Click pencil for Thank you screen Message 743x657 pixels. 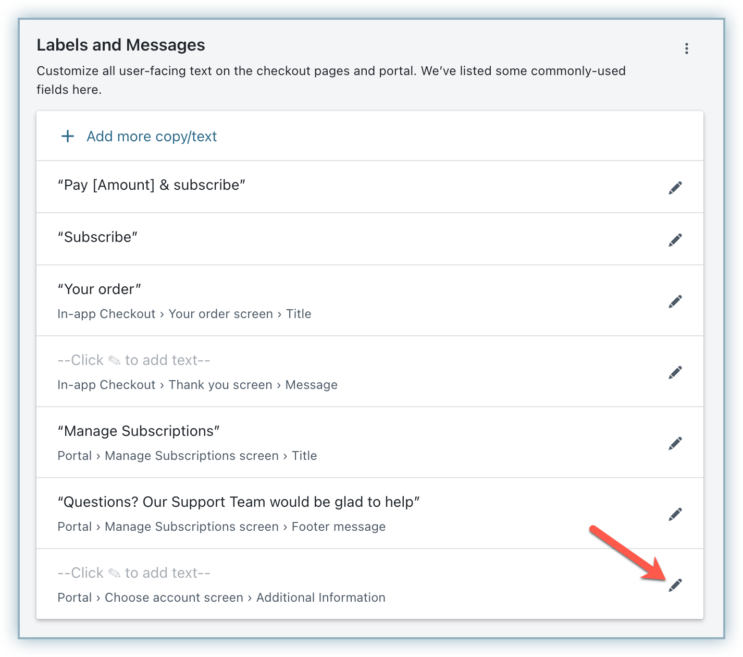675,372
